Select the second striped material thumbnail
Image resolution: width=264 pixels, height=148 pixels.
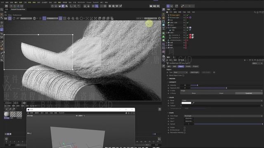19,114
